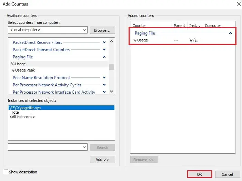Expand Peer Name Resolution Protocol chevron

(104, 77)
